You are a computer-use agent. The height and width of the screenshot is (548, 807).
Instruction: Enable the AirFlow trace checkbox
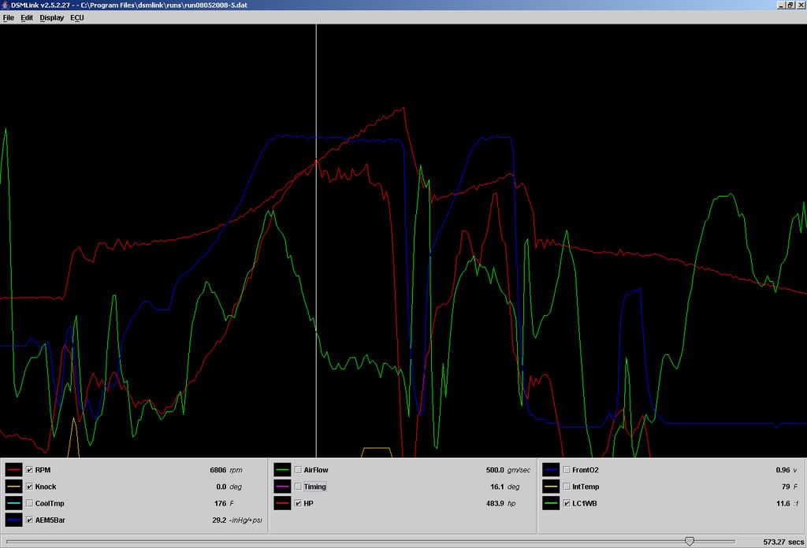[x=298, y=470]
